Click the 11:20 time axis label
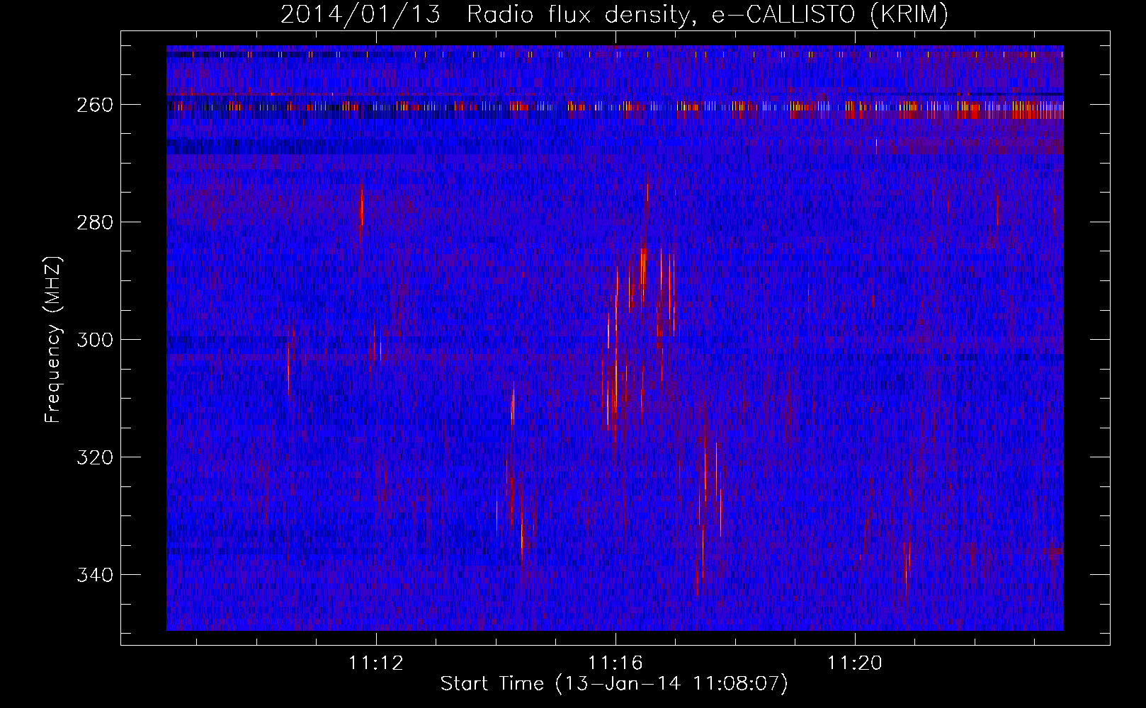The width and height of the screenshot is (1146, 708). pyautogui.click(x=855, y=663)
